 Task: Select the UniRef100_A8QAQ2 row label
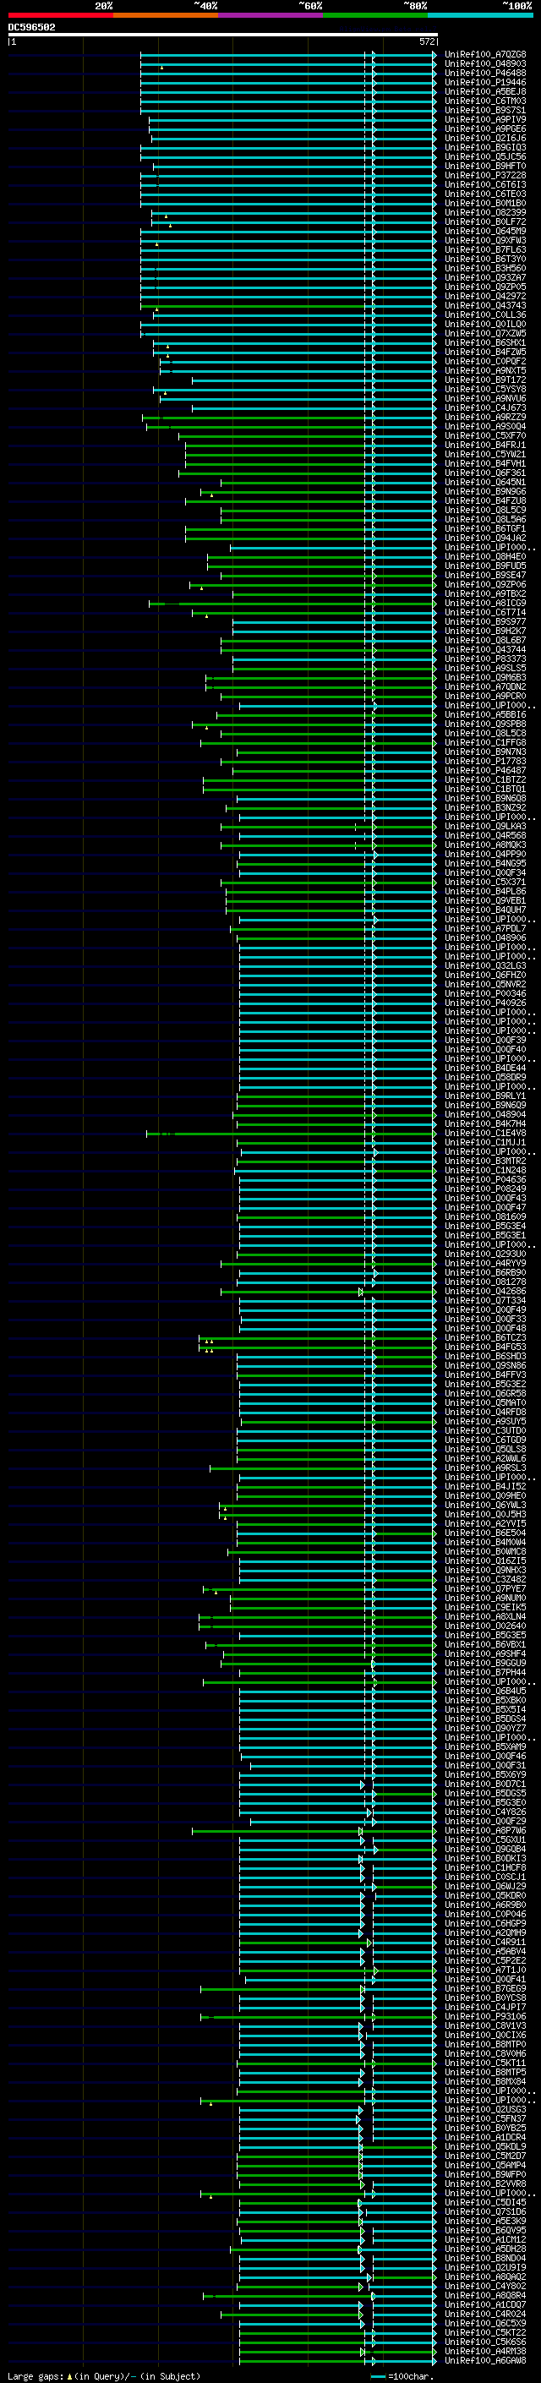pos(485,2277)
